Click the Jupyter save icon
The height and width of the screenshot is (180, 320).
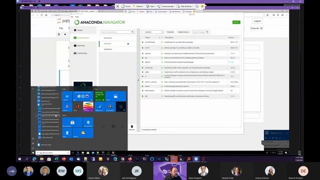59,34
